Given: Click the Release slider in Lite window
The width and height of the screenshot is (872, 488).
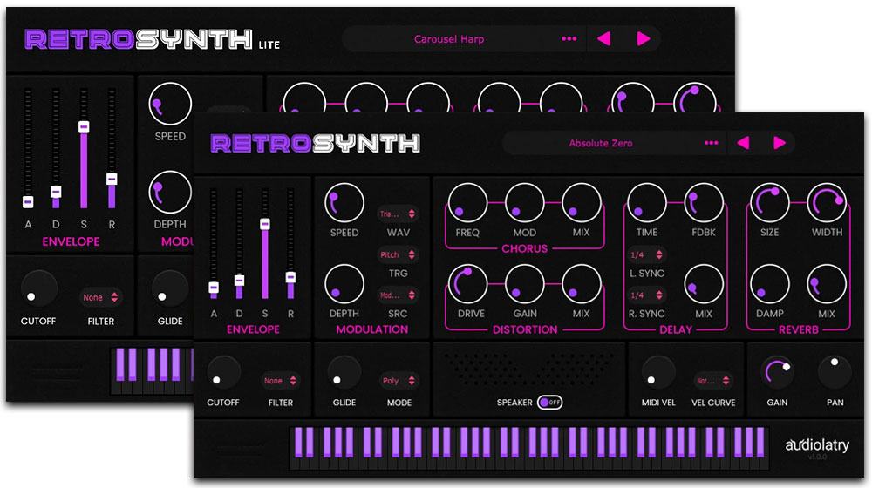Looking at the screenshot, I should [x=112, y=148].
